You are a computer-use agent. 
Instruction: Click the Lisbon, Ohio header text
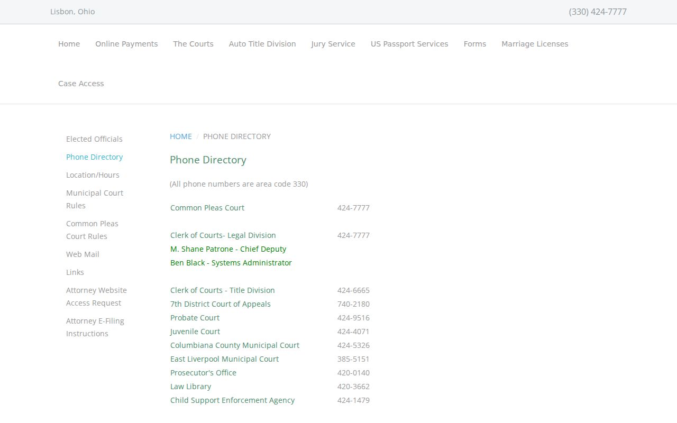click(72, 12)
